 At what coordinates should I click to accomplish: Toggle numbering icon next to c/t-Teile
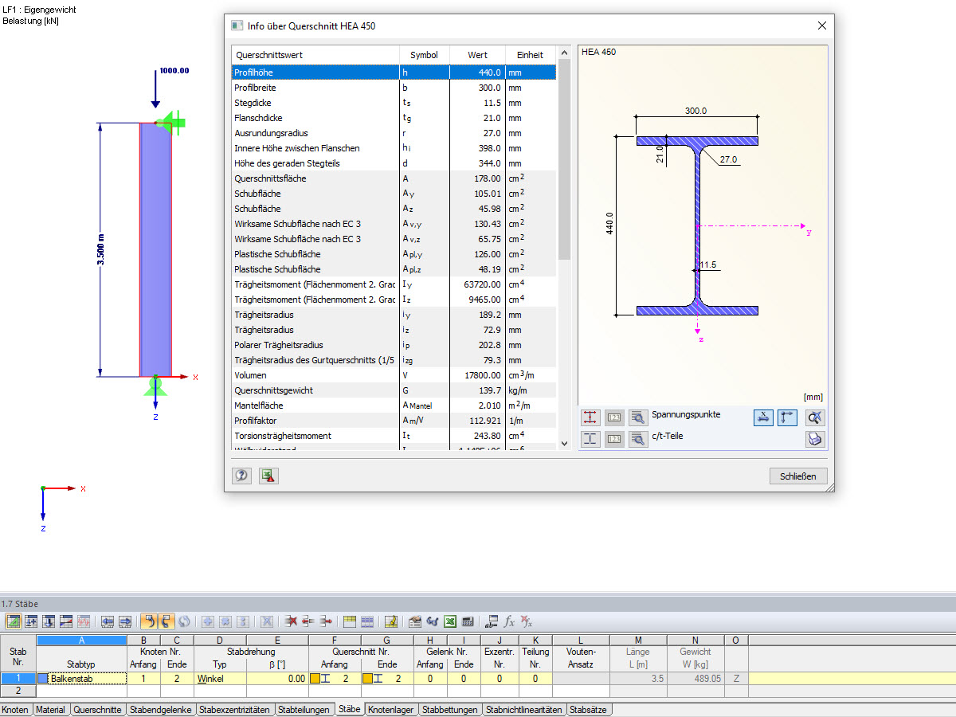click(x=614, y=439)
